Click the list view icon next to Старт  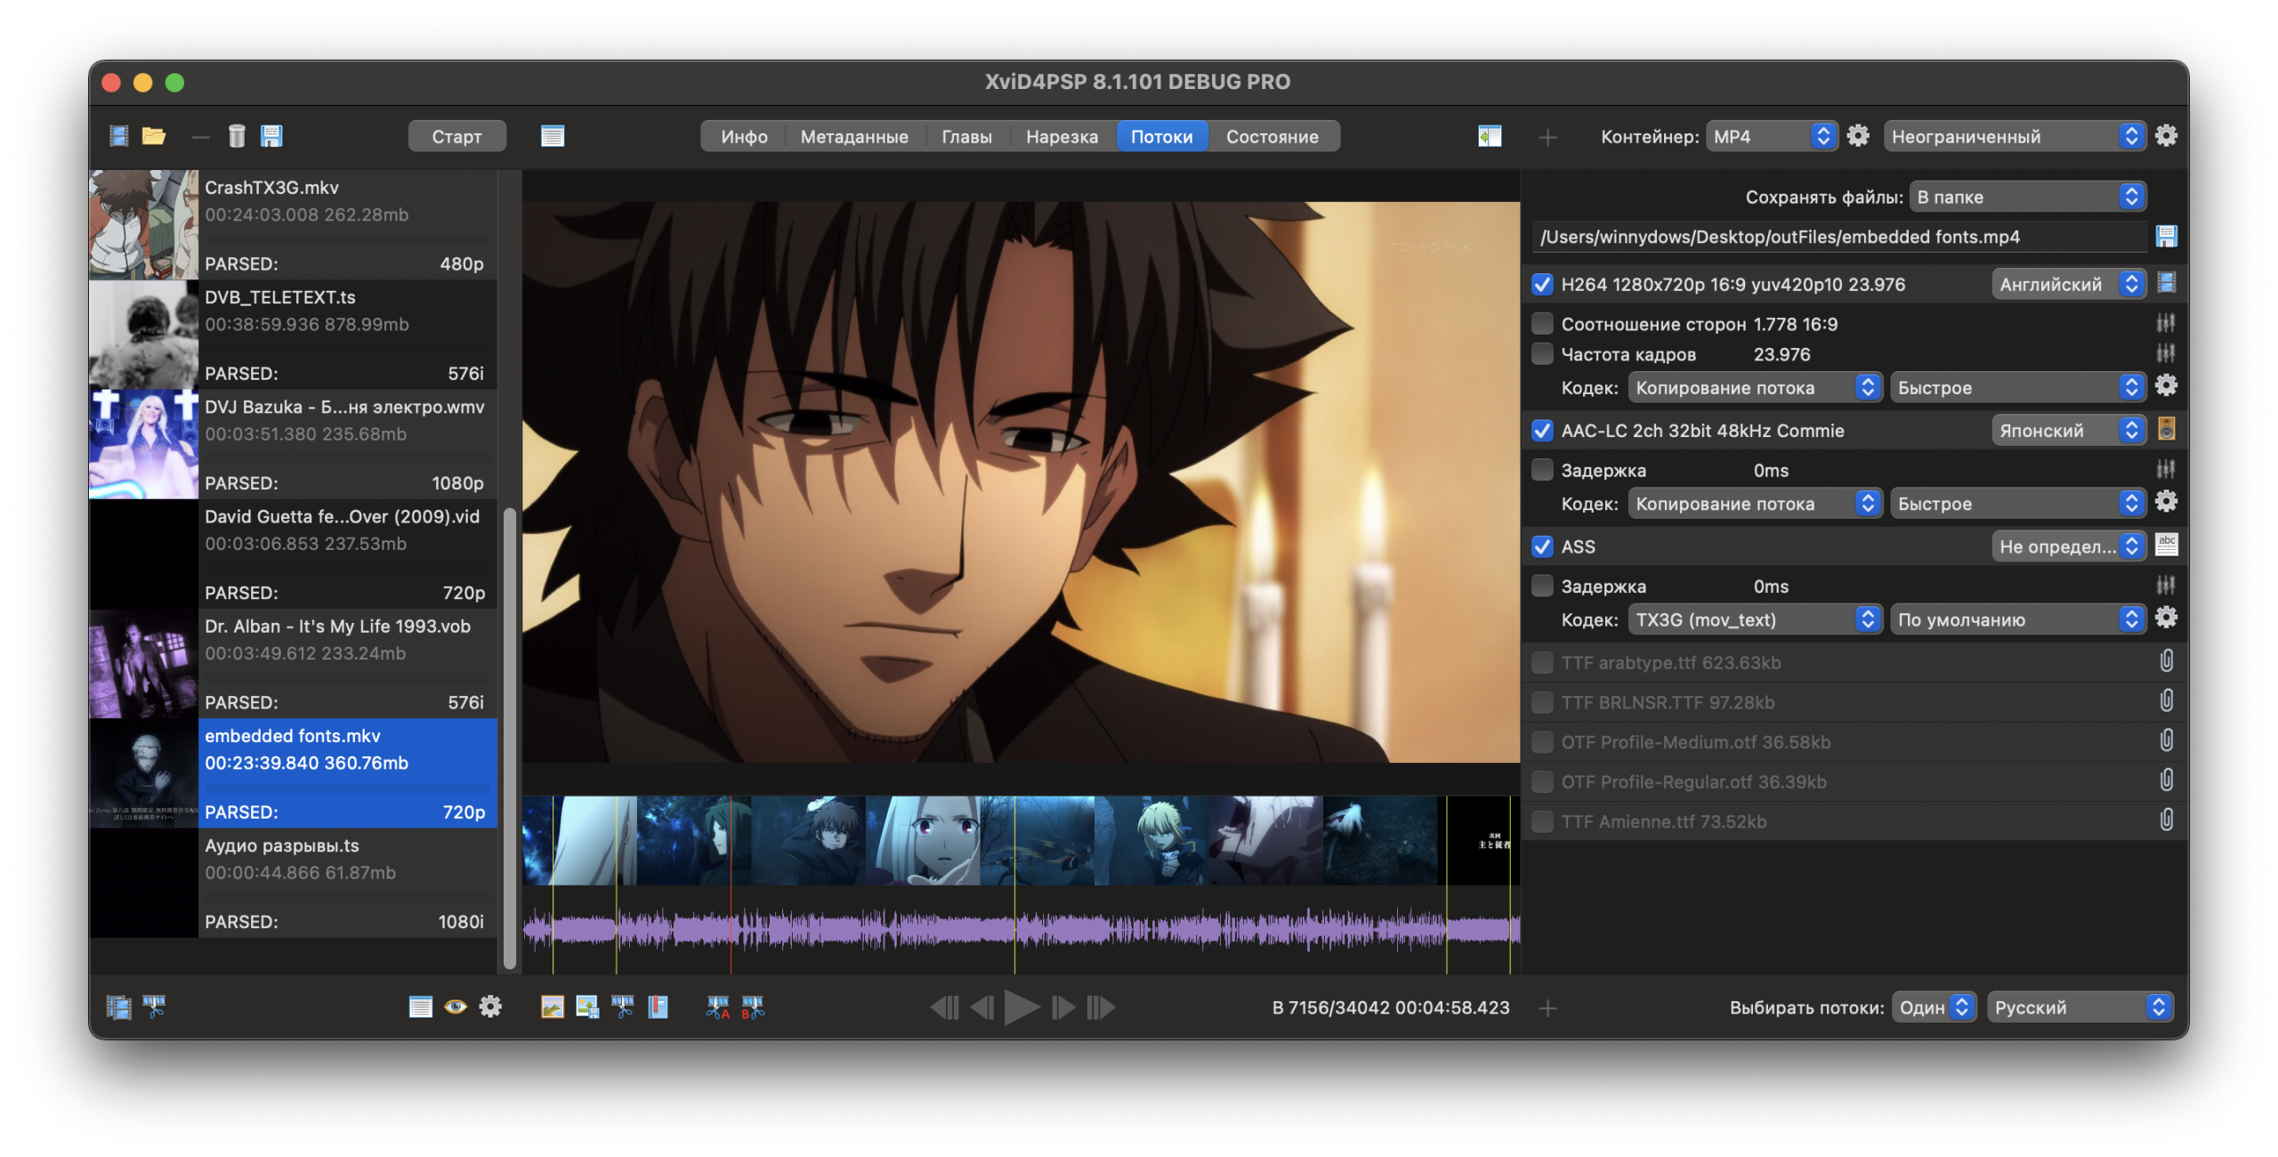[553, 135]
